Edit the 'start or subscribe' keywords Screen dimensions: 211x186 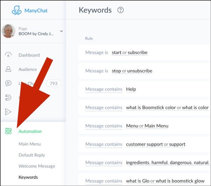pyautogui.click(x=129, y=52)
